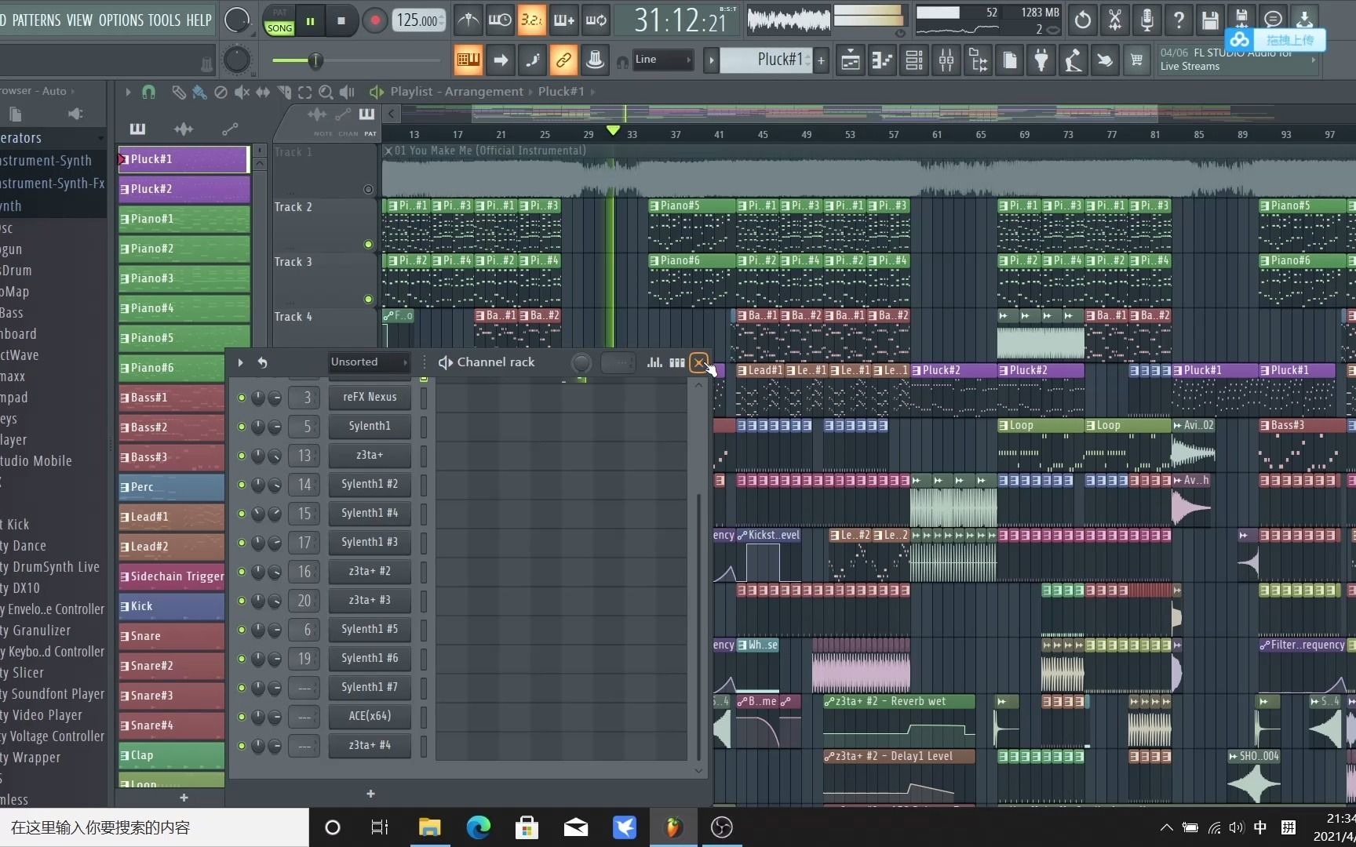1356x847 pixels.
Task: Open the Live Streams news panel arrow
Action: coord(1313,60)
